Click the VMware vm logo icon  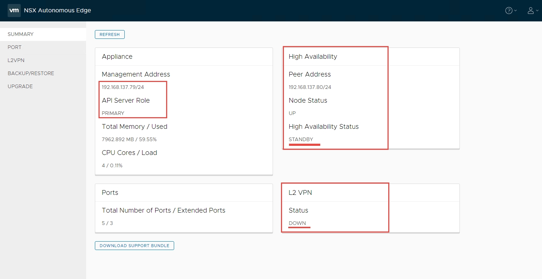tap(14, 11)
